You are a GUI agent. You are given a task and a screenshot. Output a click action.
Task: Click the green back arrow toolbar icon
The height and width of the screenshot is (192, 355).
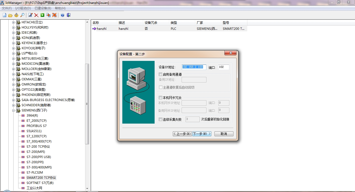pos(42,15)
